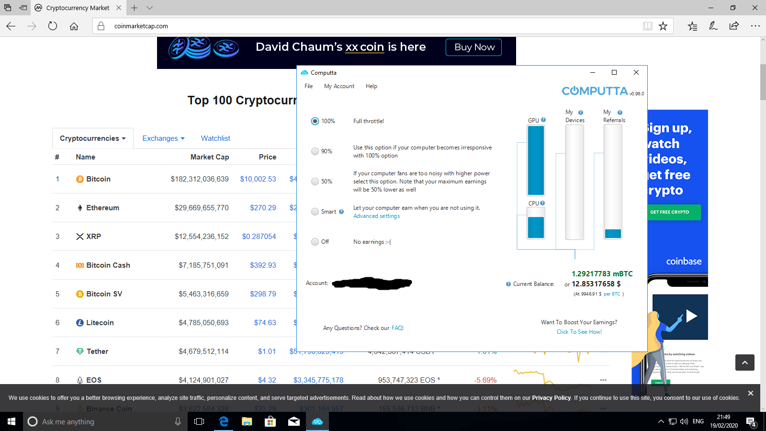The image size is (766, 431).
Task: Click the My Devices earnings bar
Action: [x=574, y=182]
